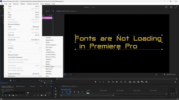The height and width of the screenshot is (100, 179).
Task: Open Workspaces icon in header bar
Action: click(166, 7)
